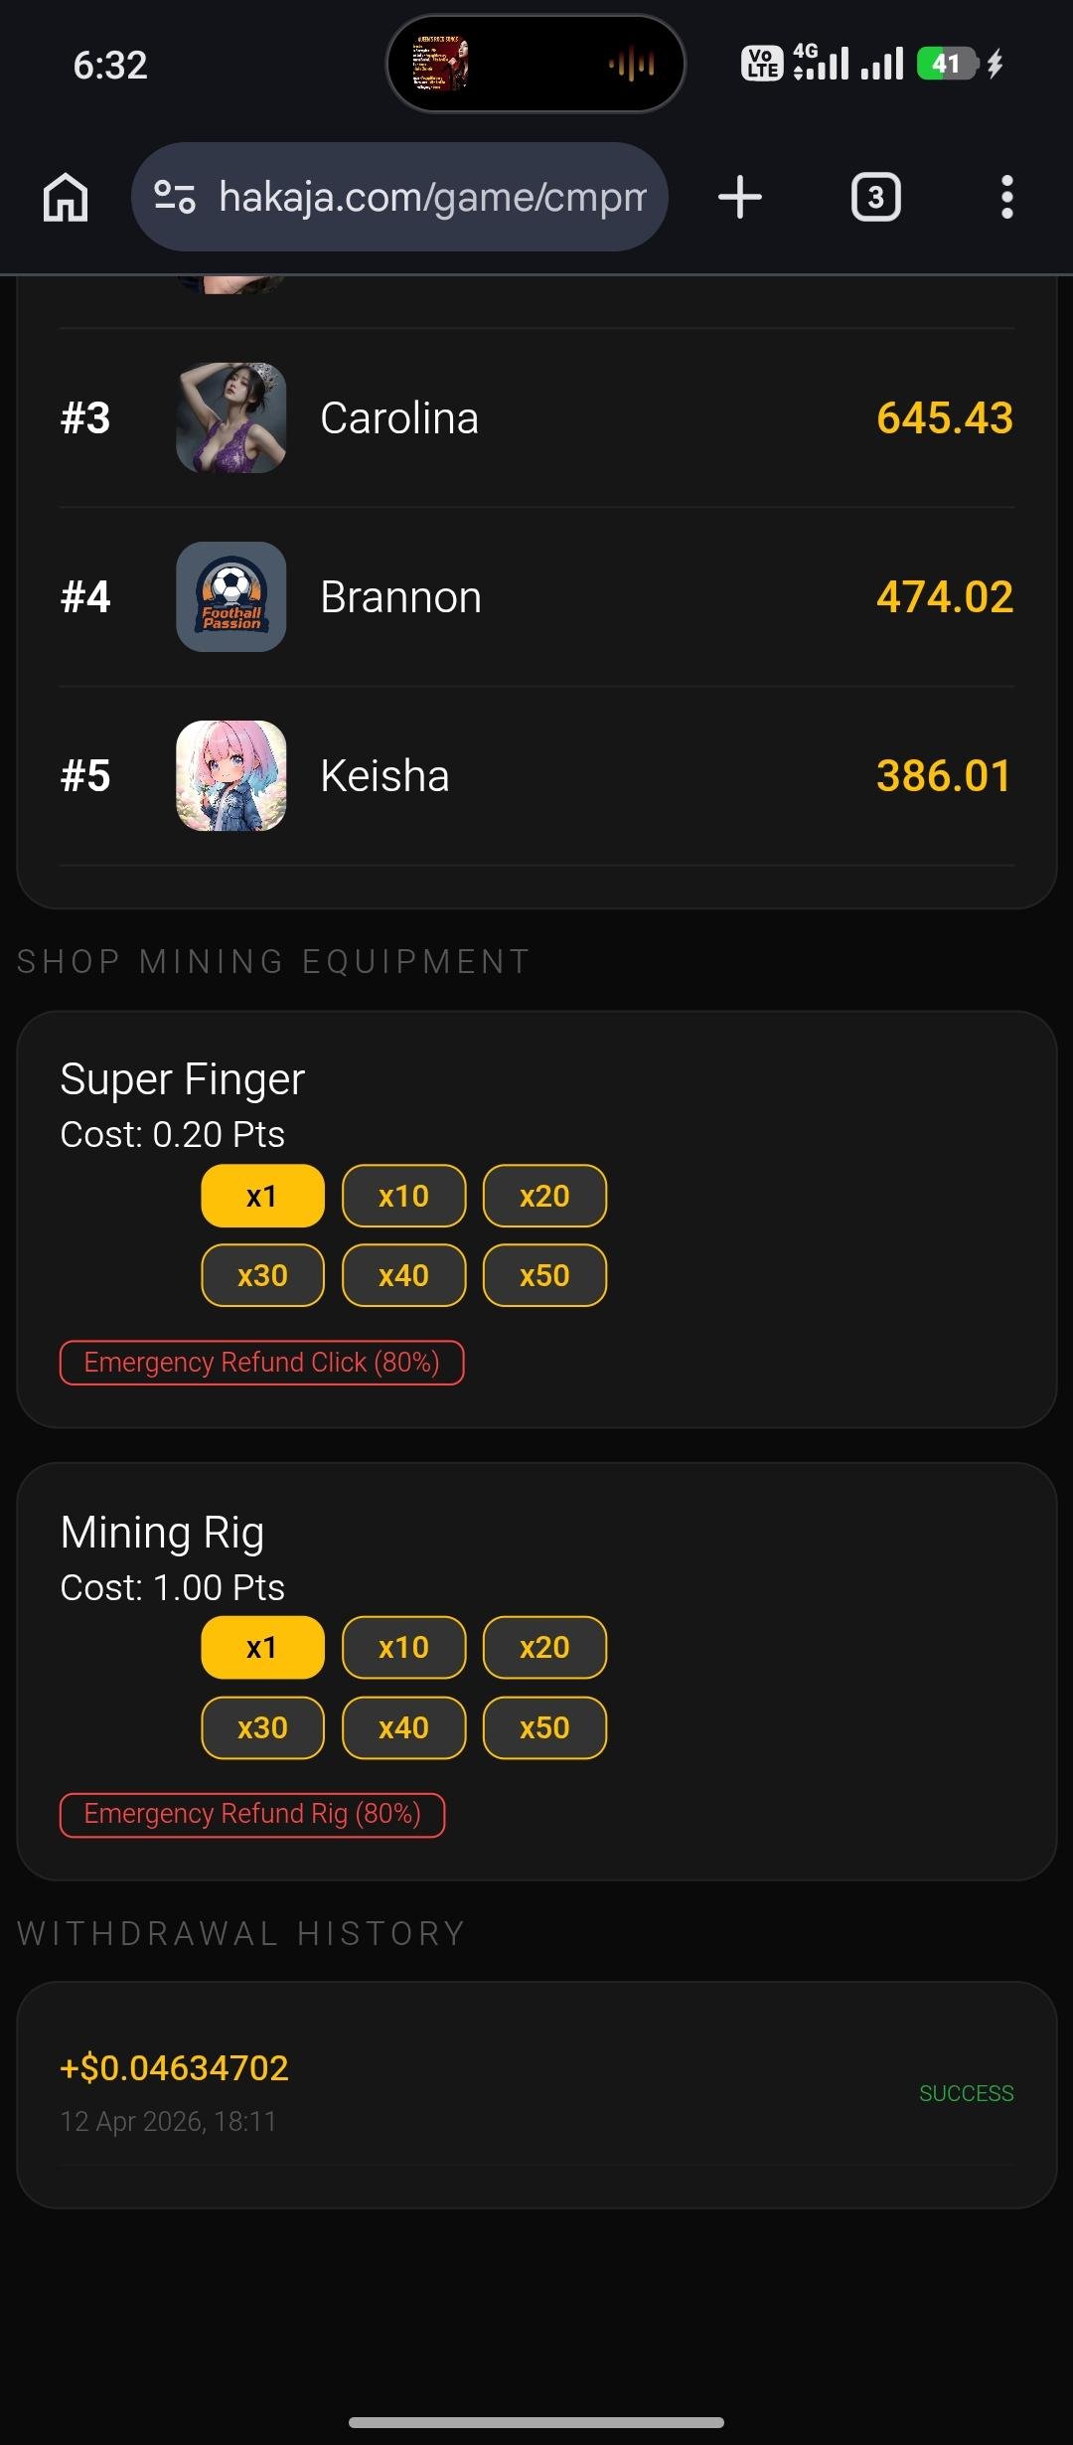Select x30 quantity for Mining Rig
Viewport: 1073px width, 2445px height.
pos(262,1727)
